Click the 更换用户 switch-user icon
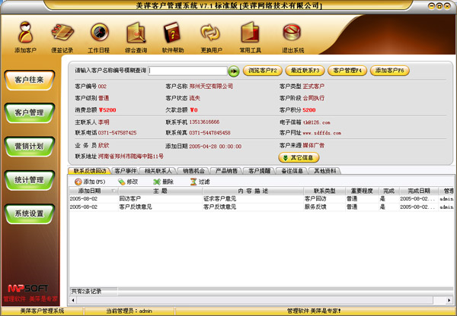 pos(210,33)
